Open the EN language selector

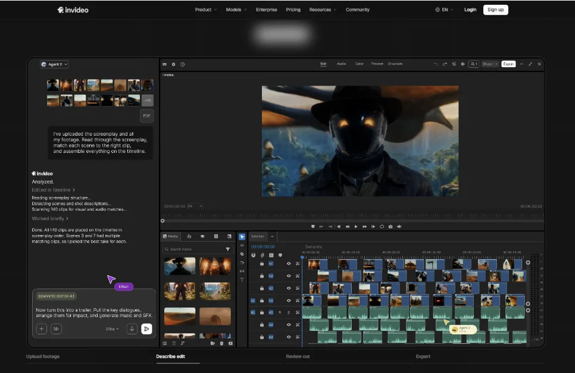[x=444, y=10]
